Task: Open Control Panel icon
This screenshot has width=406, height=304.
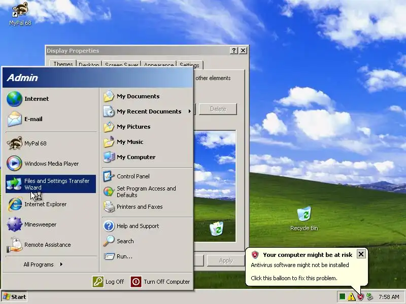Action: point(109,176)
